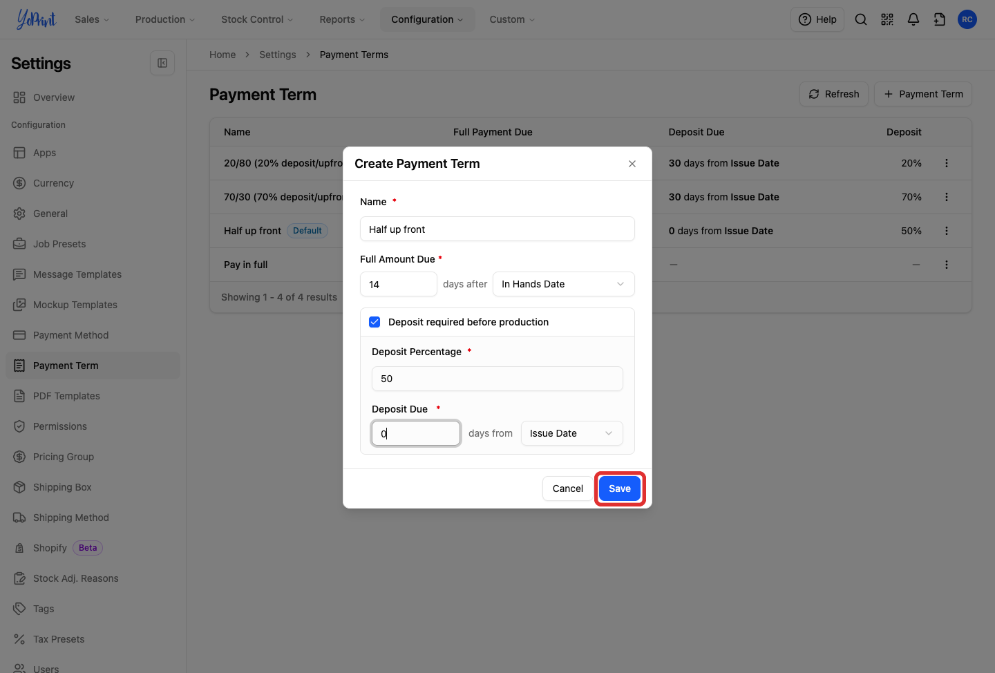Cancel the Create Payment Term dialog
The image size is (995, 673).
tap(568, 489)
